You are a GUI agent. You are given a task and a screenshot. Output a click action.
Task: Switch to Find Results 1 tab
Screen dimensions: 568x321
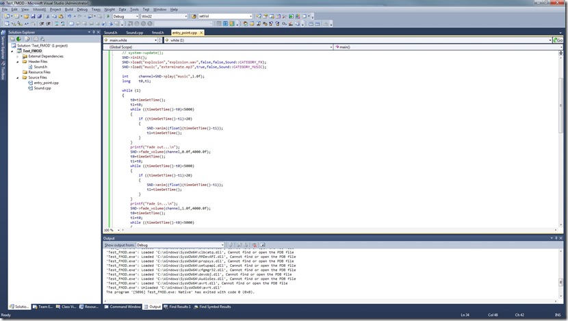(177, 307)
